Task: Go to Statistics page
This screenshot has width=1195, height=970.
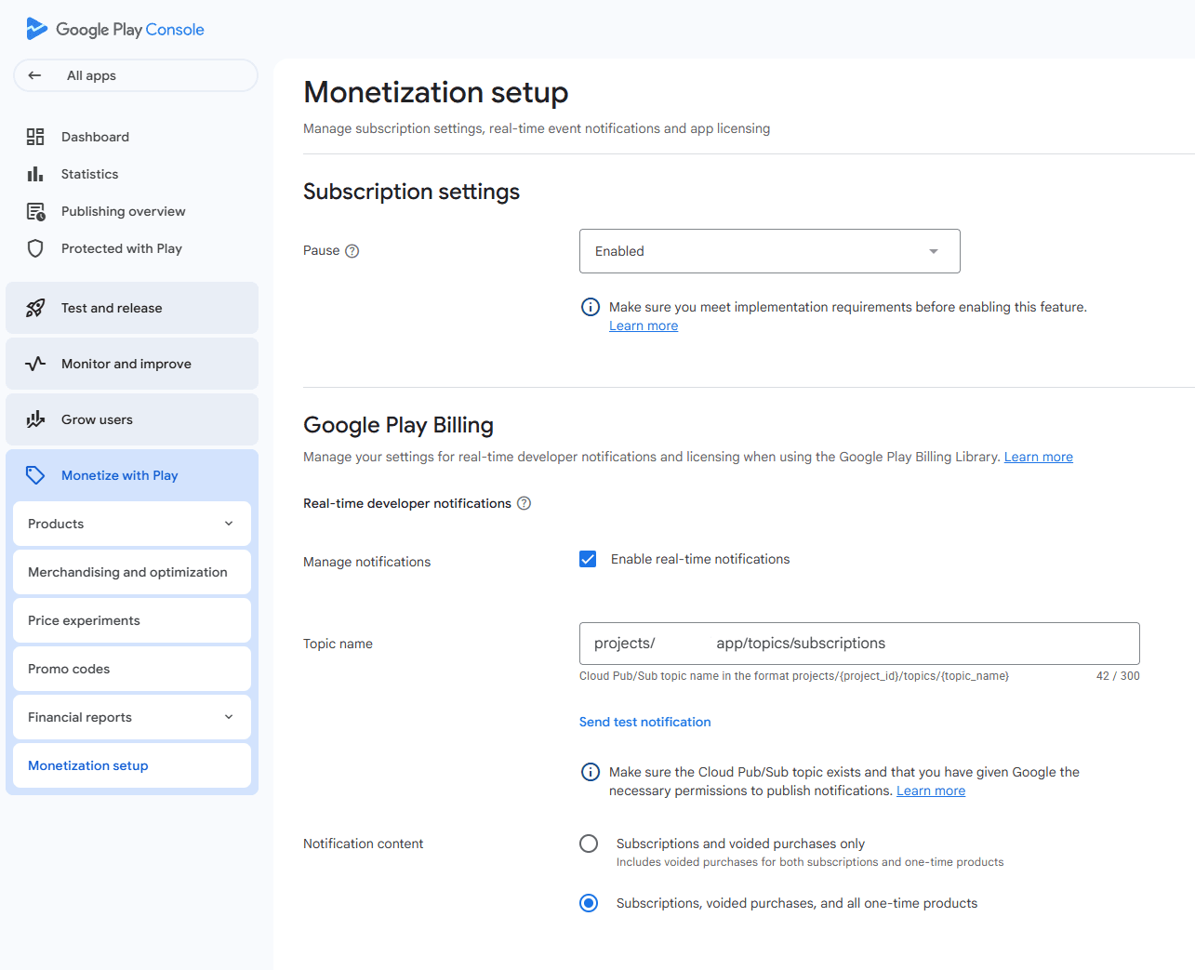Action: pos(89,174)
